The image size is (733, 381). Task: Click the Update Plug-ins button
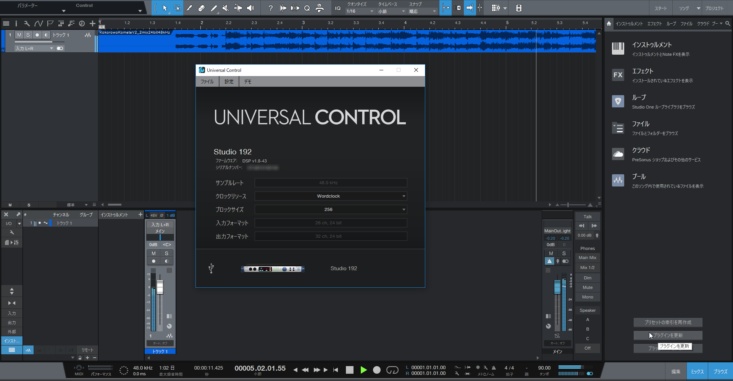(x=668, y=336)
